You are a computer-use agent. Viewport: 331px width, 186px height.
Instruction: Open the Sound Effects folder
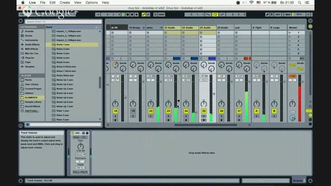33,106
